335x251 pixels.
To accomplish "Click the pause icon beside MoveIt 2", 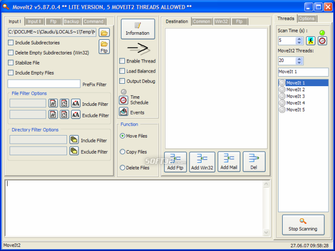I will (282, 89).
